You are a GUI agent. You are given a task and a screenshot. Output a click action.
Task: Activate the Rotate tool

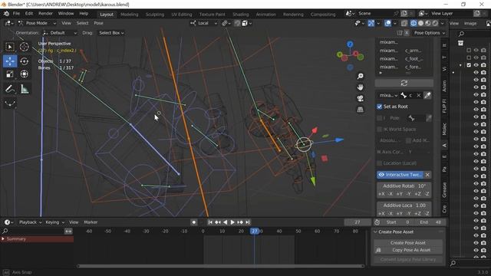tap(24, 61)
